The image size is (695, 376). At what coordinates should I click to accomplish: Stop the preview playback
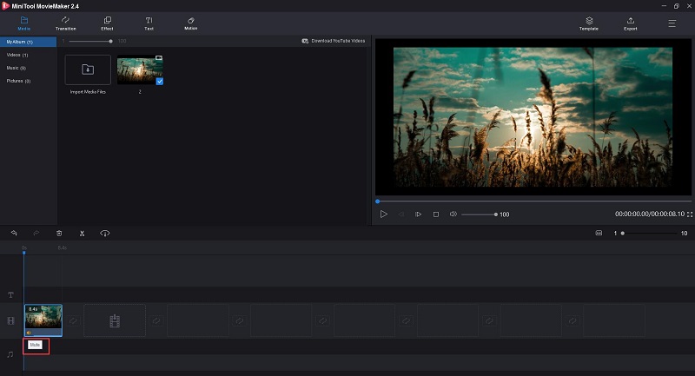pos(436,214)
